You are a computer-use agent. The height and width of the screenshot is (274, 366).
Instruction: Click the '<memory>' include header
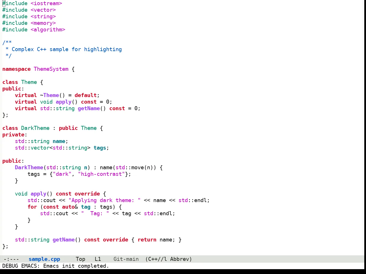(x=43, y=23)
